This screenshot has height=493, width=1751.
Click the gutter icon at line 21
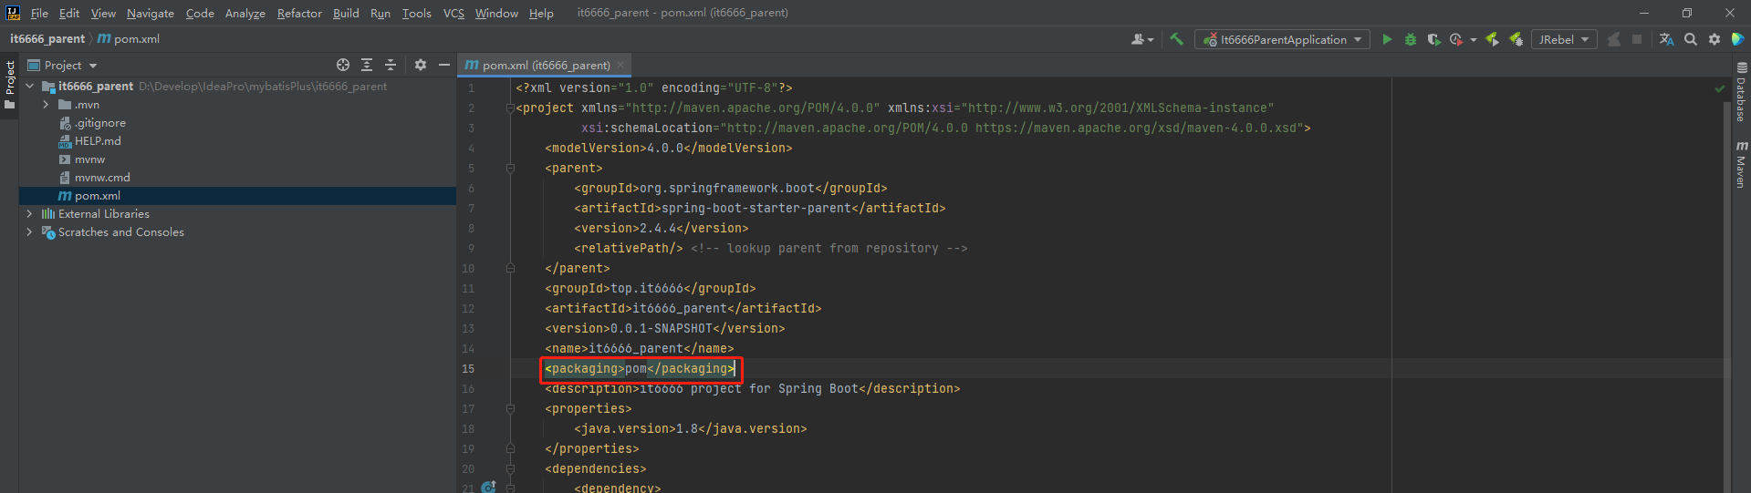click(488, 488)
